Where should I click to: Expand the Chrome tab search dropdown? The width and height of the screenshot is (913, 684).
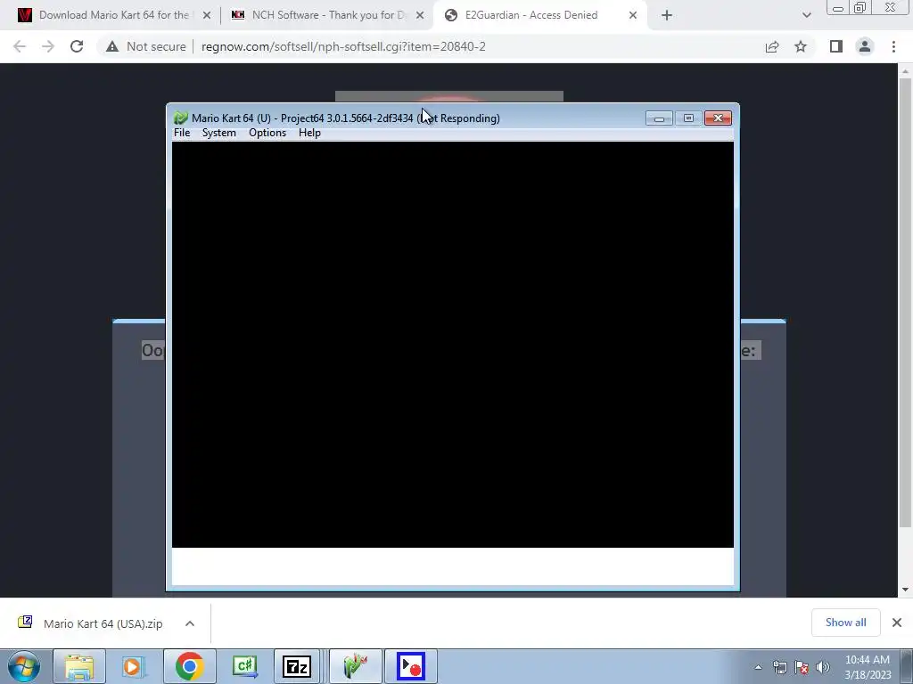point(806,15)
